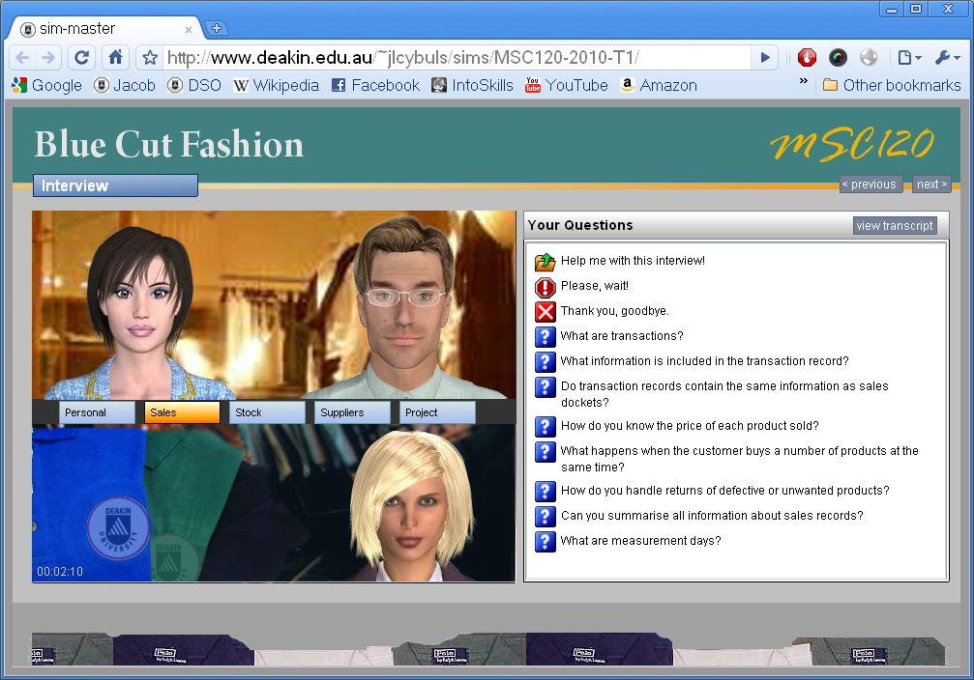Switch to the Suppliers topic tab

coord(352,412)
